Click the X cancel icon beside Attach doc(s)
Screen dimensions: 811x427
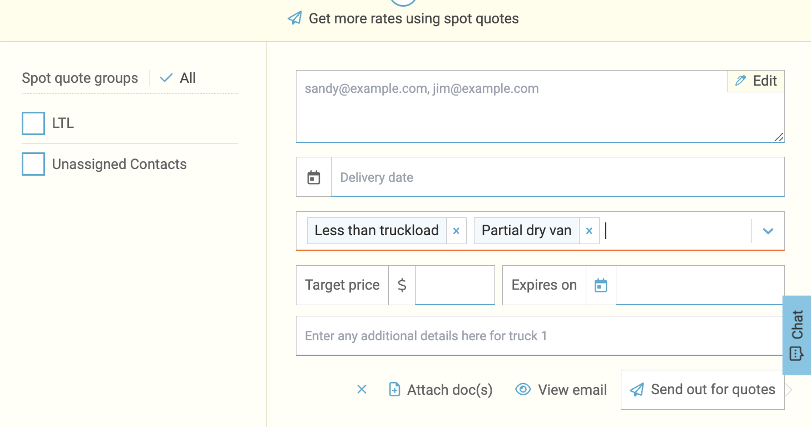pyautogui.click(x=362, y=390)
